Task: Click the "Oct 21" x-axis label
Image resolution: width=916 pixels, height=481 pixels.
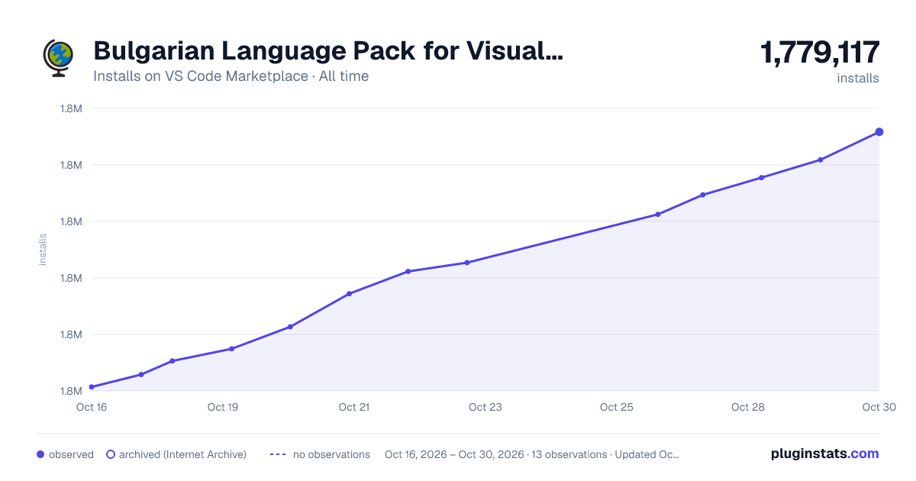Action: (354, 407)
